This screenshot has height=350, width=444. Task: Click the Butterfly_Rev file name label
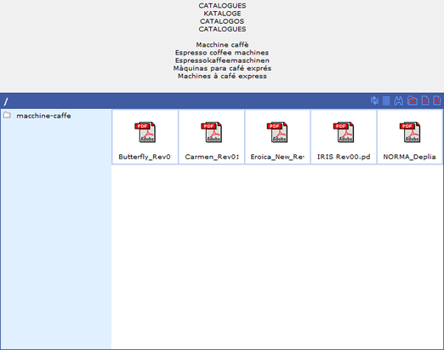[x=145, y=157]
